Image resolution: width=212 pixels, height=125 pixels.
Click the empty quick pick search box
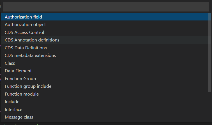coord(105,7)
